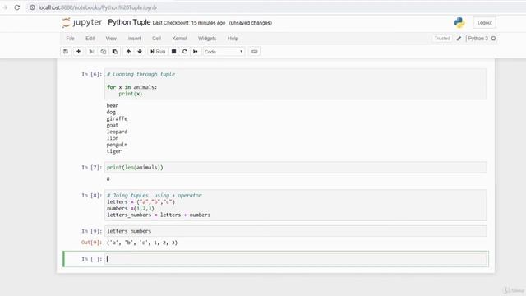
Task: Click the save and checkpoint icon
Action: [x=66, y=52]
